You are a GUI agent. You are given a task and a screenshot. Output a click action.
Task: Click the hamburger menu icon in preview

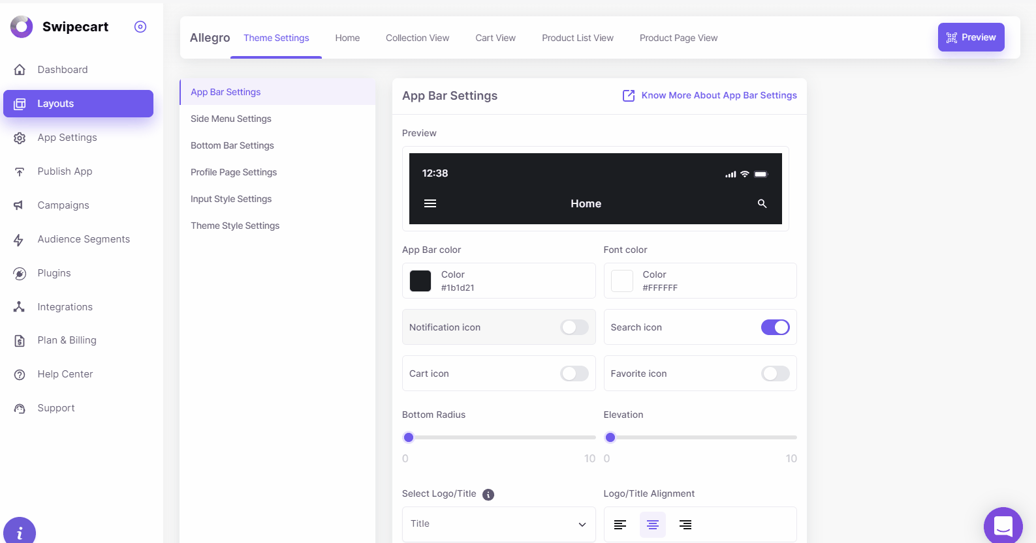click(x=430, y=203)
